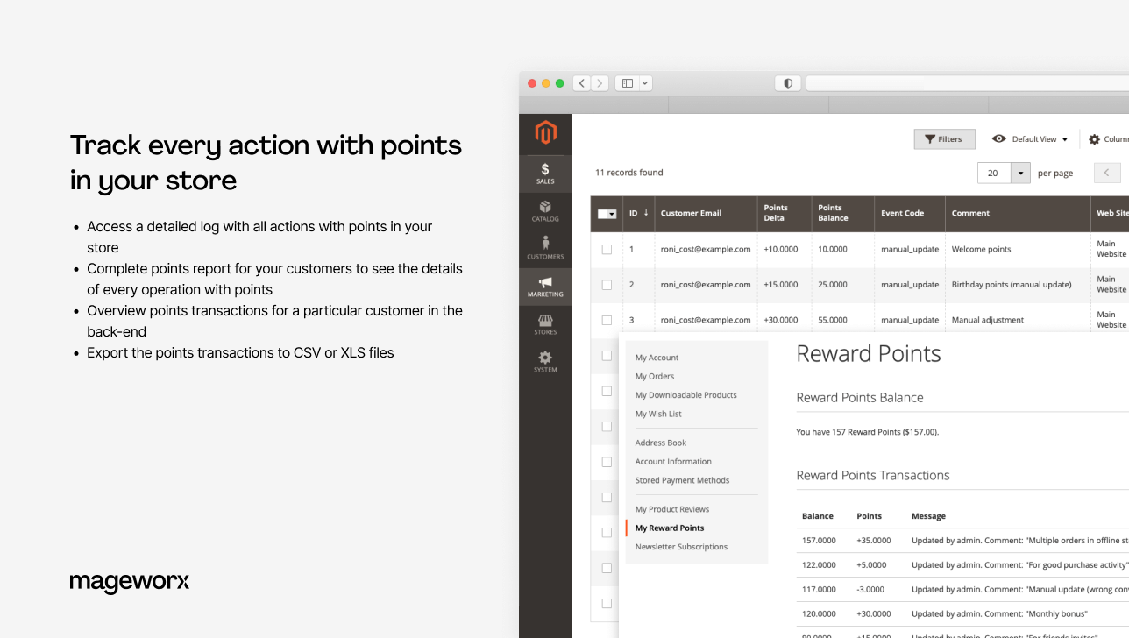This screenshot has height=638, width=1129.
Task: Select the Marketing megaphone icon
Action: tap(545, 286)
